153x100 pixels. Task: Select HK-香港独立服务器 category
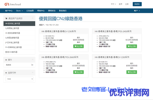point(19,24)
